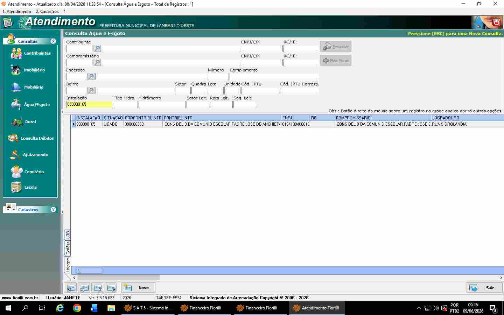Viewport: 504px width, 315px height.
Task: Select the Água/Esgoto faucet icon
Action: (x=16, y=104)
